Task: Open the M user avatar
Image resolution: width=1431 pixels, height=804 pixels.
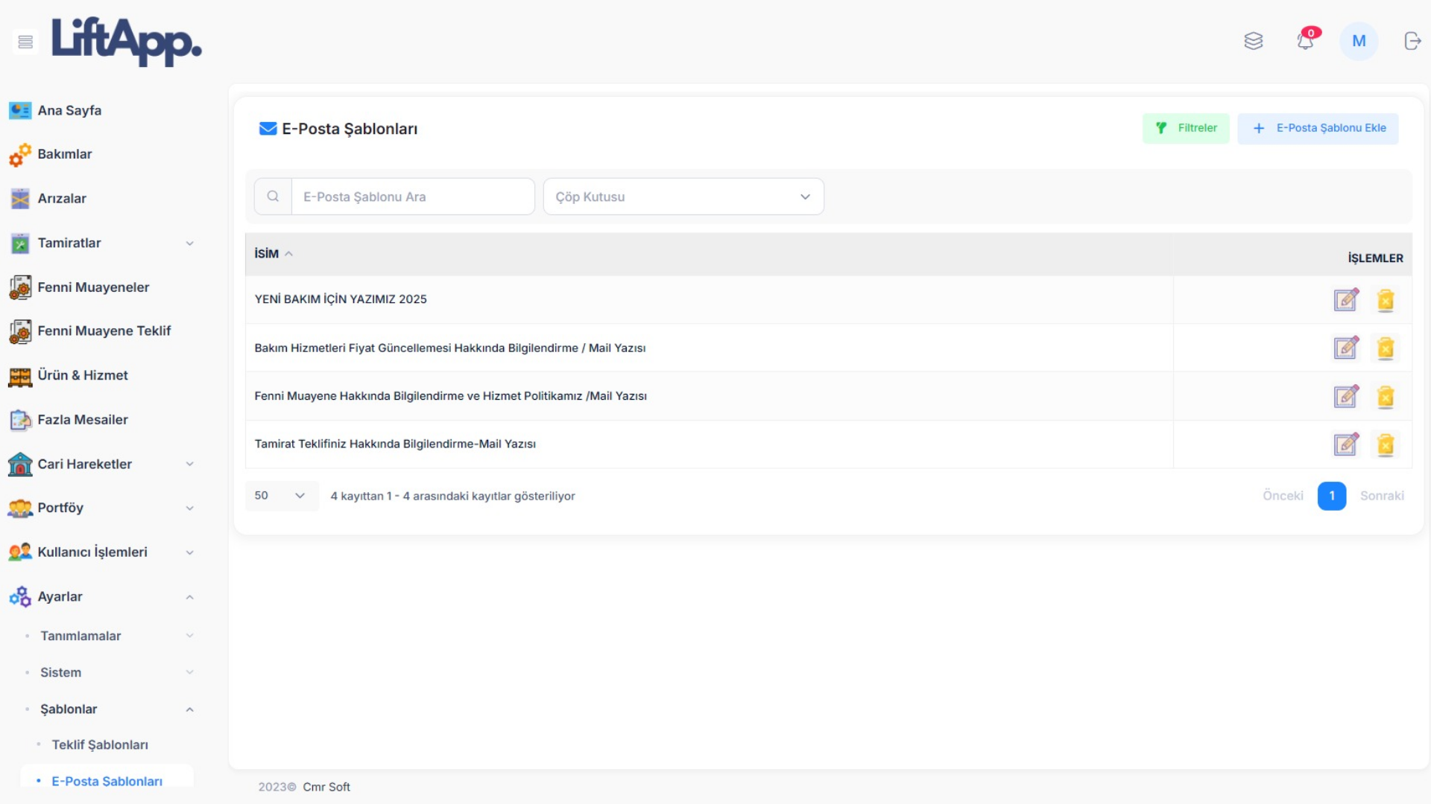Action: pos(1359,41)
